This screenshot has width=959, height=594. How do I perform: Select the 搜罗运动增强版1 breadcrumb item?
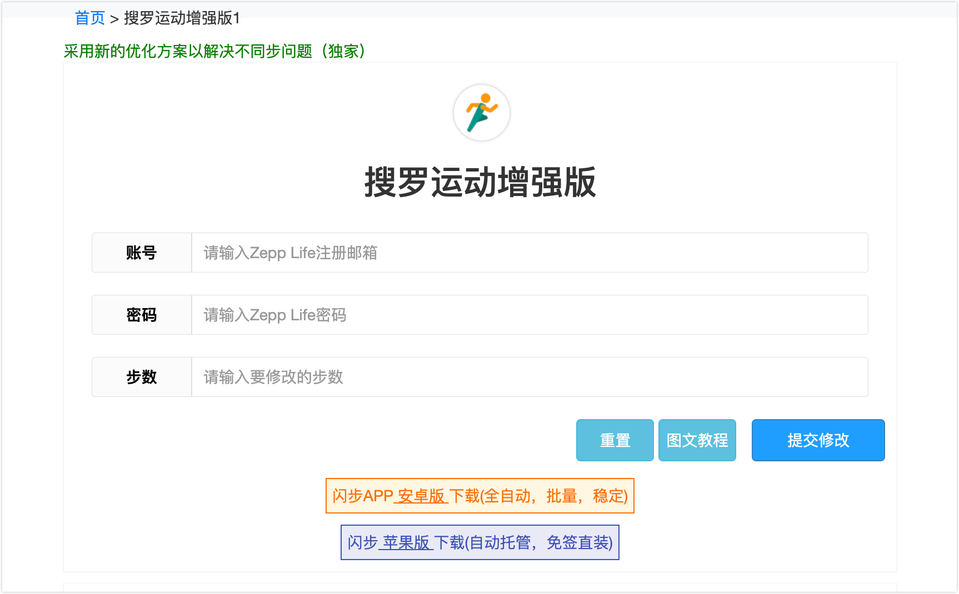click(183, 17)
